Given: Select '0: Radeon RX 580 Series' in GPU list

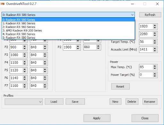Looking at the screenshot, I should tap(68, 20).
